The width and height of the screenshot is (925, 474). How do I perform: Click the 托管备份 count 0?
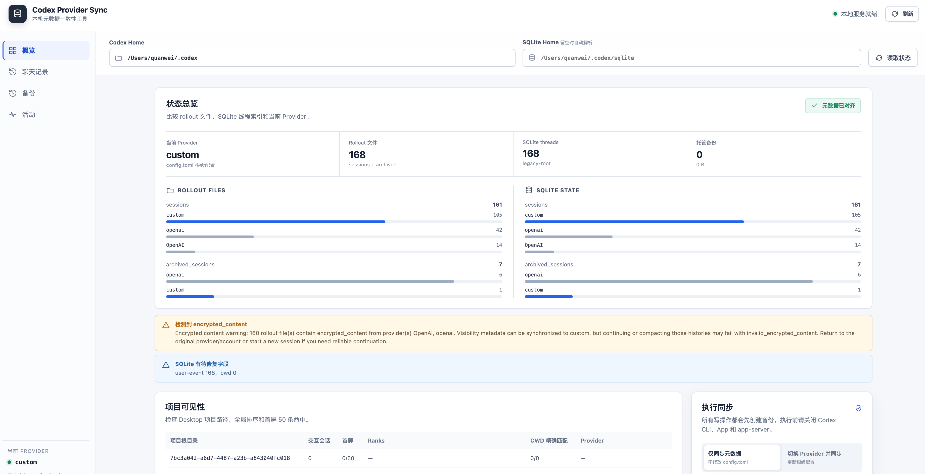(699, 155)
